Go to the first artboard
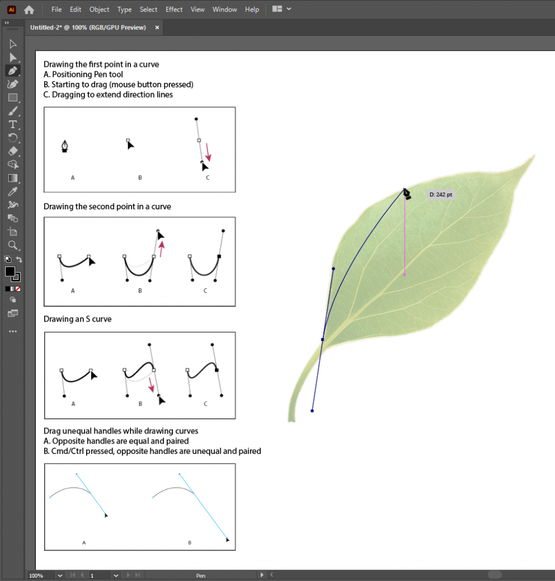 coord(73,575)
